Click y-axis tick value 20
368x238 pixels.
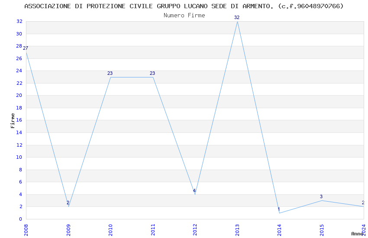point(19,96)
